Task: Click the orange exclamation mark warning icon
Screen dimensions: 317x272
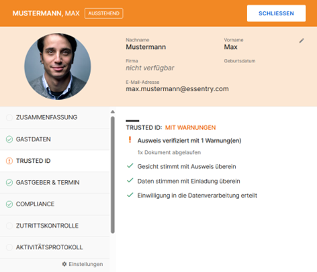Action: coord(130,140)
